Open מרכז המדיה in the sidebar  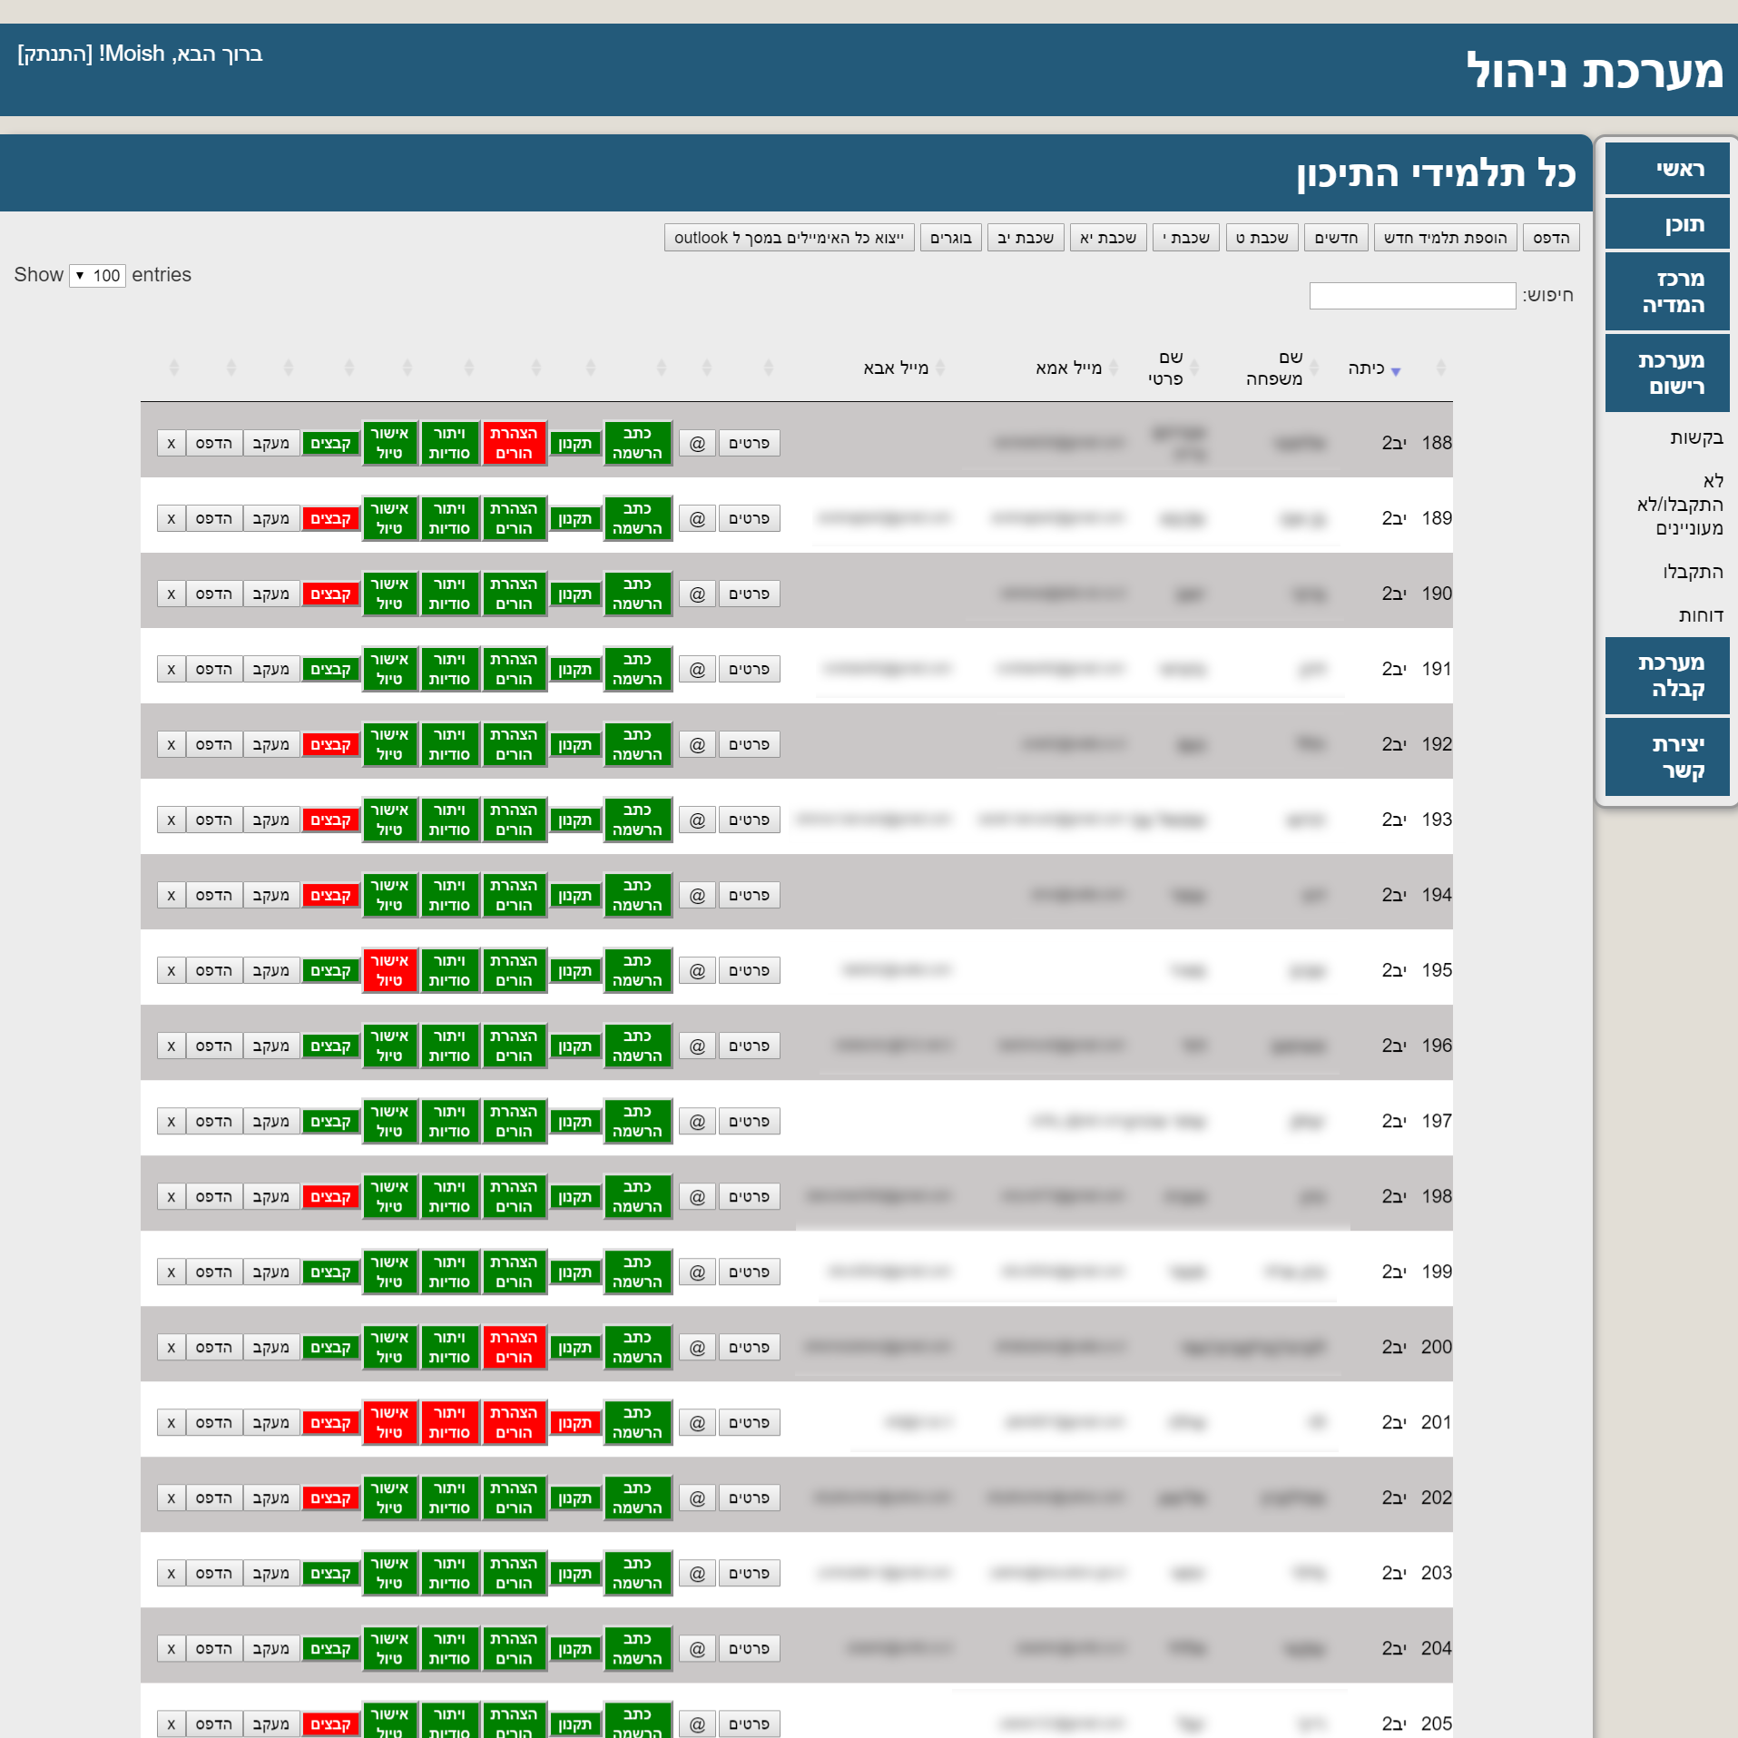coord(1667,291)
